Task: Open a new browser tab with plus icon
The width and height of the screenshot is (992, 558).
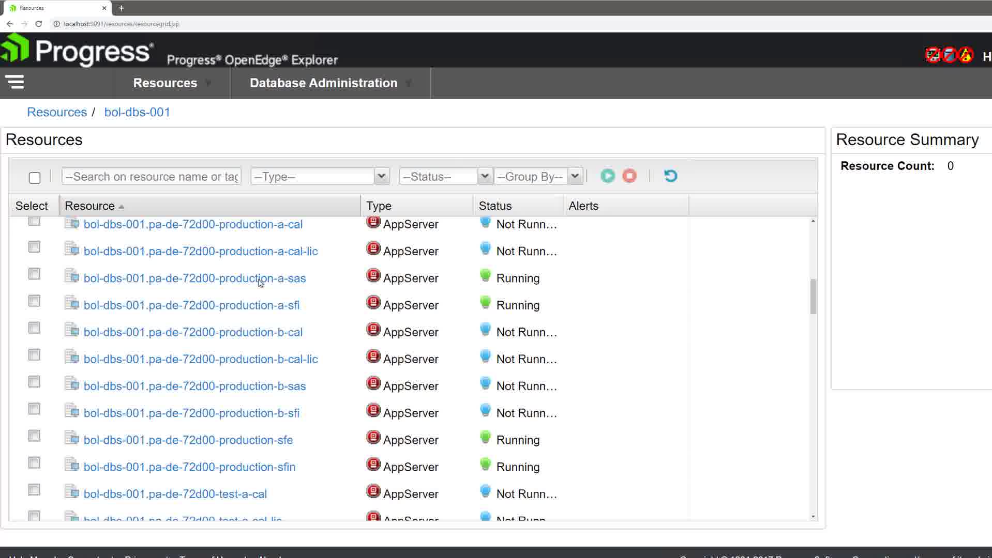Action: (x=121, y=8)
